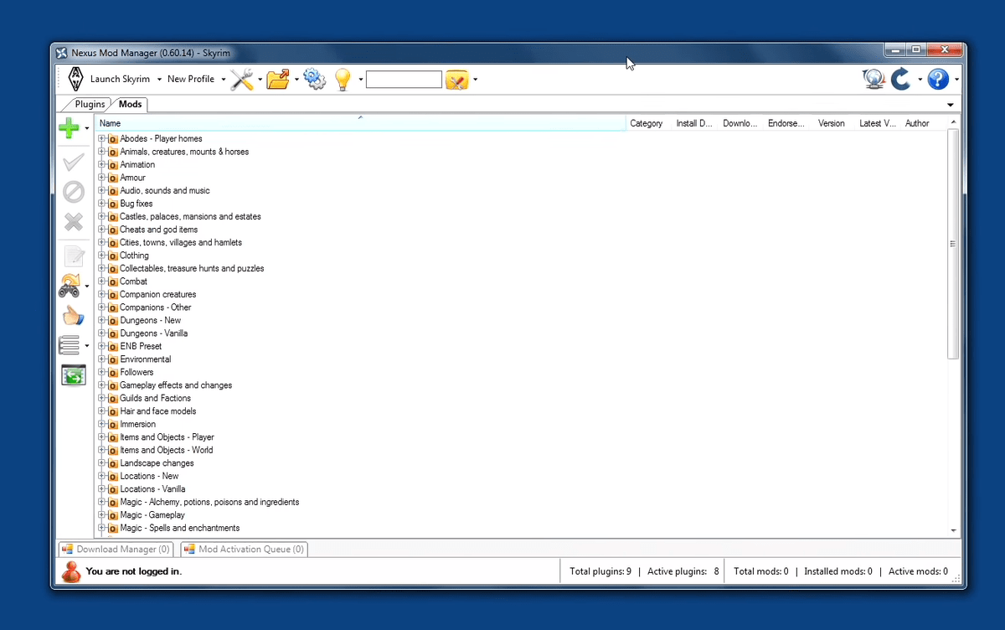Open the Download Manager panel button

tap(115, 549)
